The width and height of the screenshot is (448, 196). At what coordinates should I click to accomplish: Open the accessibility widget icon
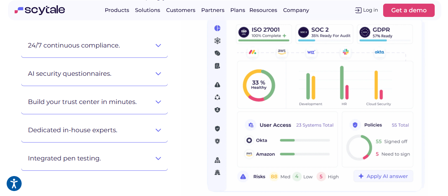14,183
